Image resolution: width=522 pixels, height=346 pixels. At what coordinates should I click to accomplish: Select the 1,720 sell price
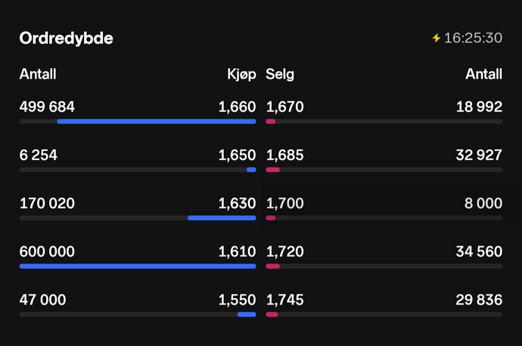point(285,252)
